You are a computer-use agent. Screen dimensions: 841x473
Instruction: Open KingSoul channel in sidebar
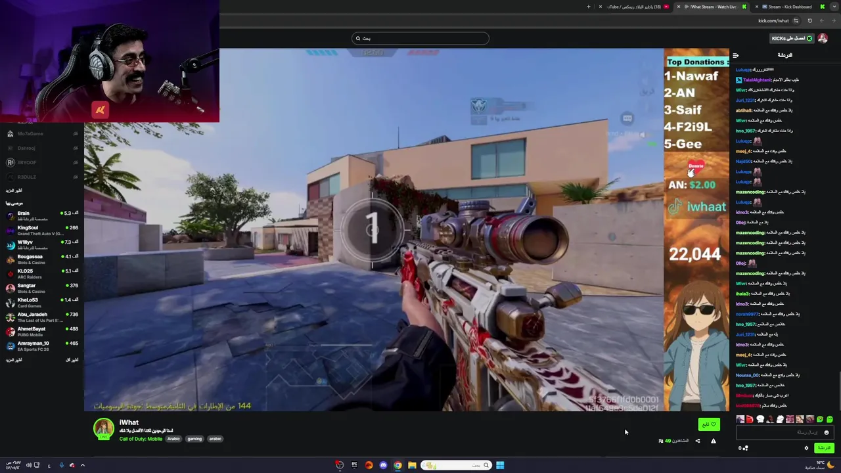tap(41, 230)
